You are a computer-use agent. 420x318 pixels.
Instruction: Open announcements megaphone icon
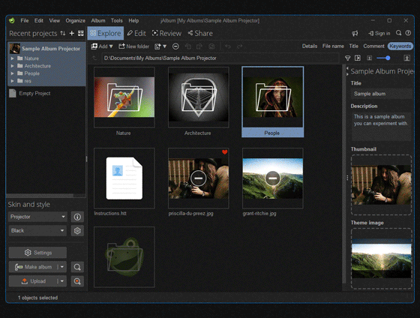pyautogui.click(x=355, y=33)
